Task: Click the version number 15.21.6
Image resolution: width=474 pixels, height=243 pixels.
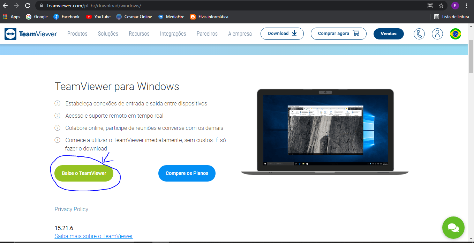Action: pos(64,228)
